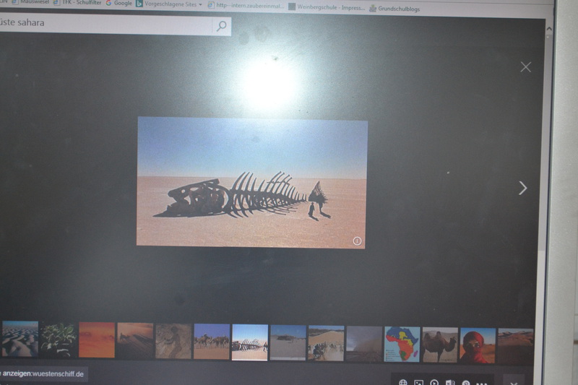
Task: Click the globe icon in bottom bar
Action: pyautogui.click(x=402, y=382)
